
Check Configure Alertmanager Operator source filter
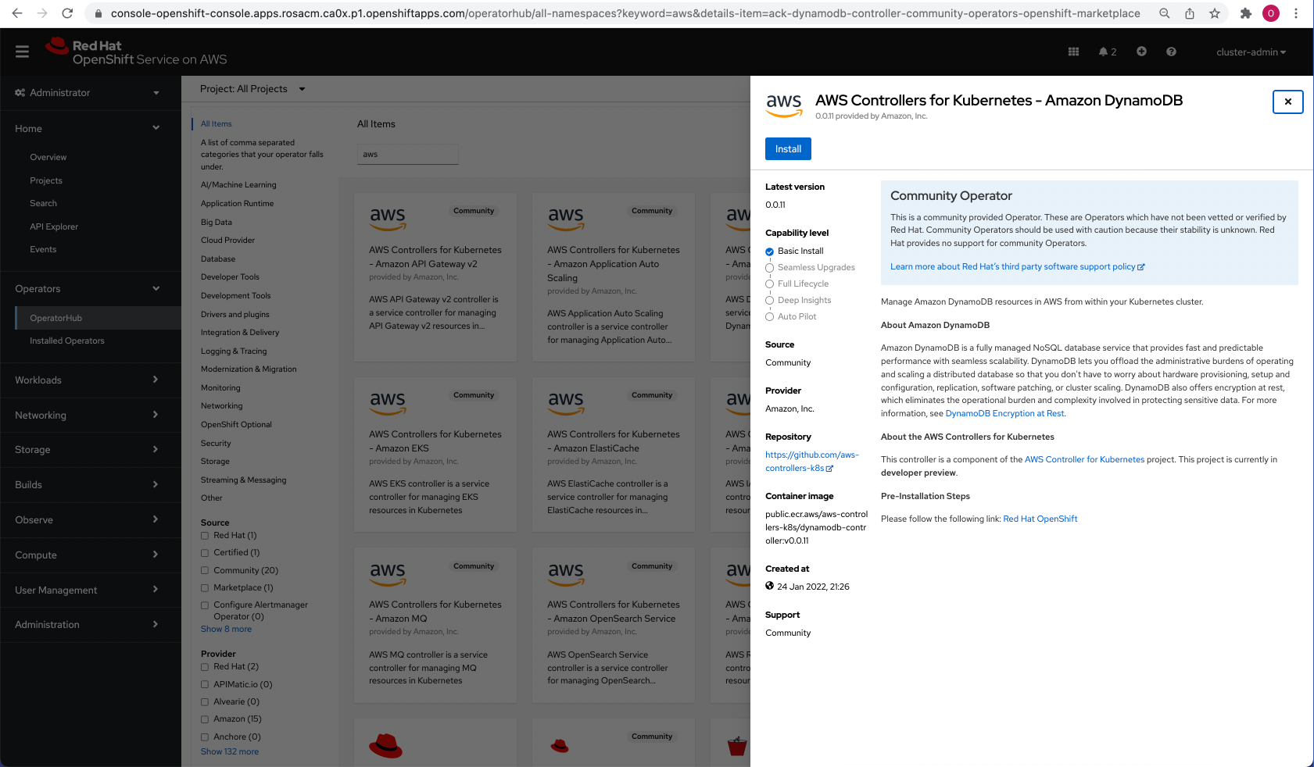coord(205,605)
